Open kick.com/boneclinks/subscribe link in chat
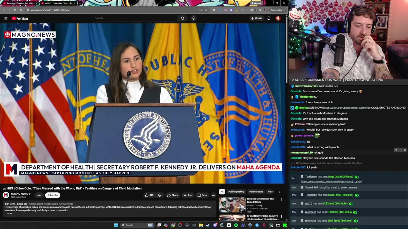 point(347,108)
